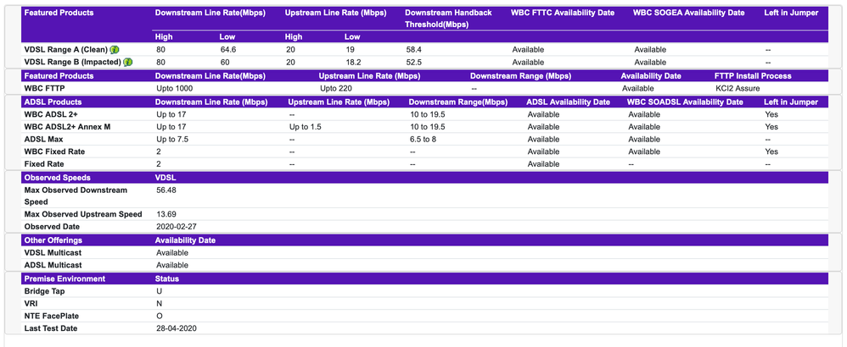Click the Downstream Handback Threshold(Mbps) column header
The width and height of the screenshot is (847, 347).
click(x=448, y=19)
